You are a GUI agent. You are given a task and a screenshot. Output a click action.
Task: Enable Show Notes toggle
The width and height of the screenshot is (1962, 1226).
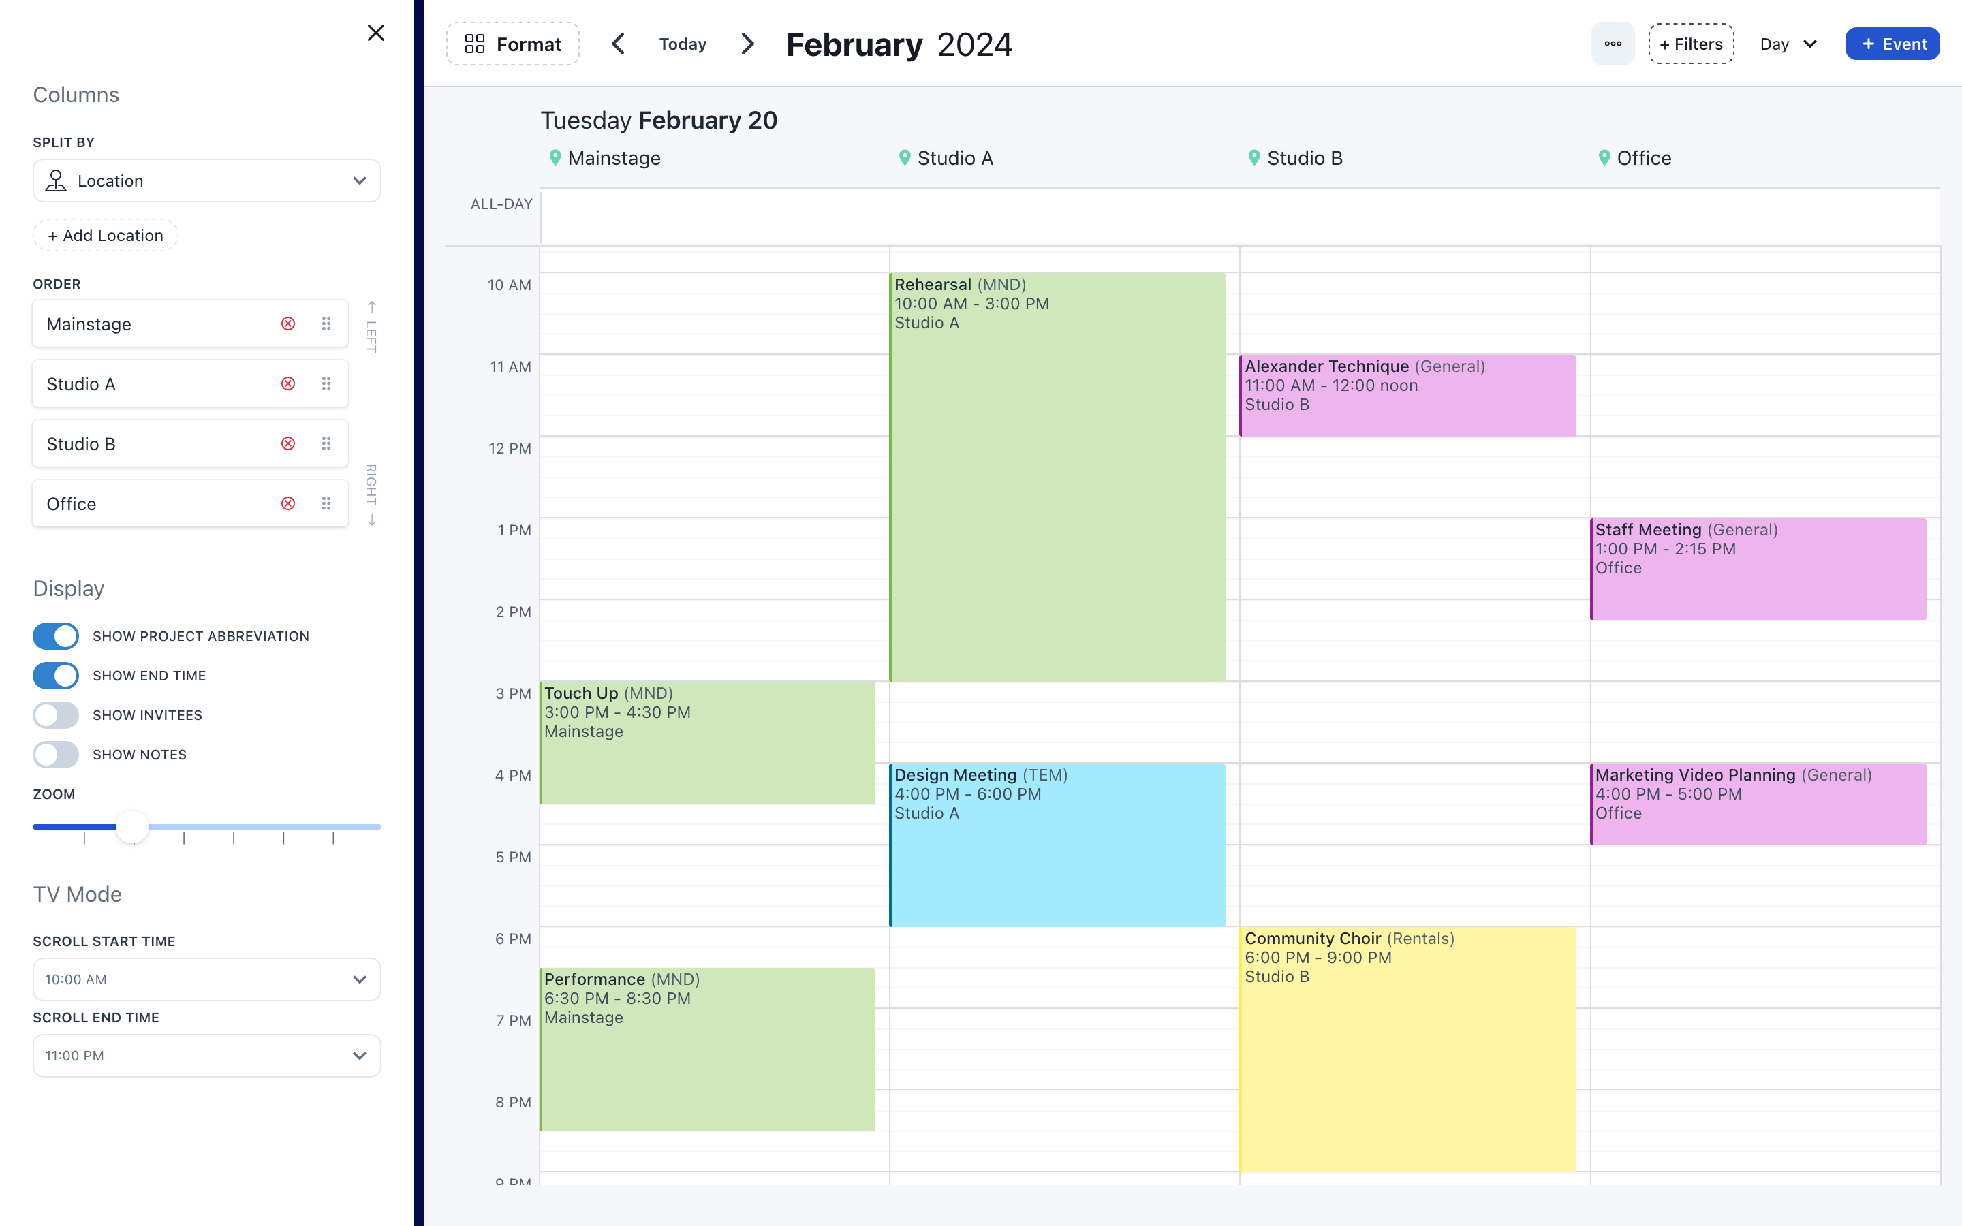[x=56, y=755]
